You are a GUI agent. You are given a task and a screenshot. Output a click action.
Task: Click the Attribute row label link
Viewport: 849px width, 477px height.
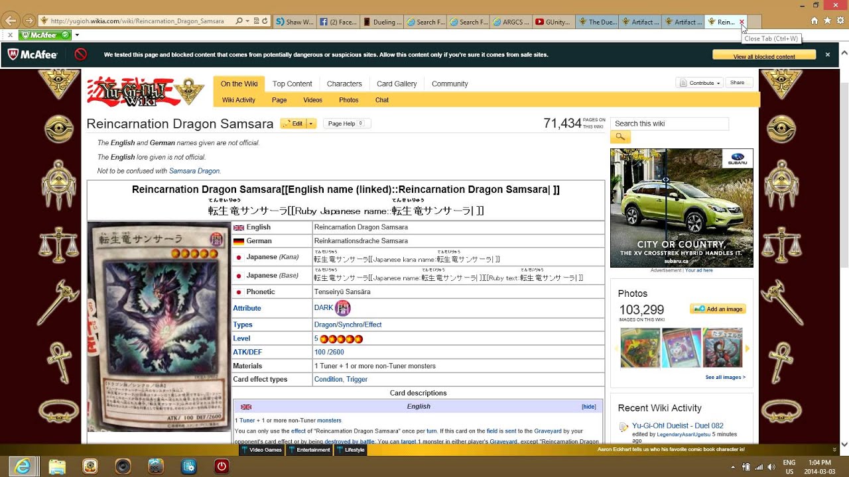(247, 308)
